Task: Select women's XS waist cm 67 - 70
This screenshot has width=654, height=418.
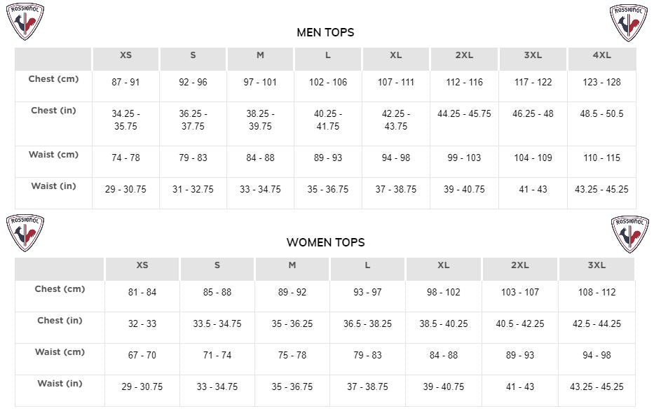Action: [x=142, y=356]
